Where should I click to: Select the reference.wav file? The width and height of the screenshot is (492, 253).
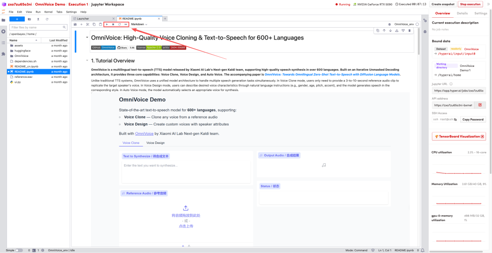click(39, 77)
